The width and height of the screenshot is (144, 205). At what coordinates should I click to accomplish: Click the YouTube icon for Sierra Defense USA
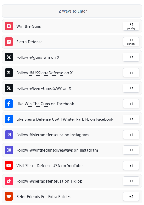(9, 165)
